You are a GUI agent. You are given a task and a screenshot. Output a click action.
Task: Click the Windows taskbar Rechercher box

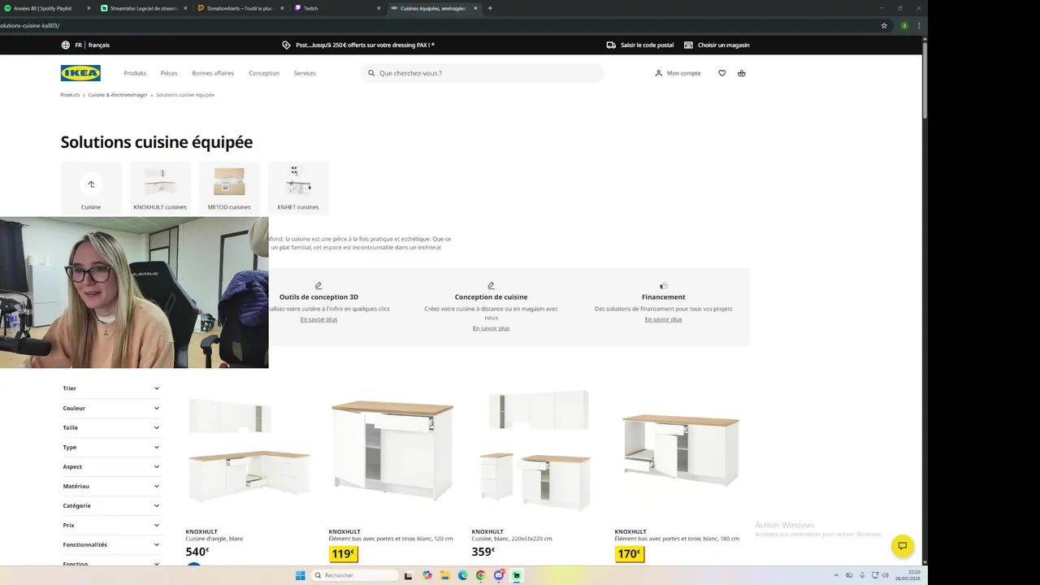pyautogui.click(x=354, y=575)
